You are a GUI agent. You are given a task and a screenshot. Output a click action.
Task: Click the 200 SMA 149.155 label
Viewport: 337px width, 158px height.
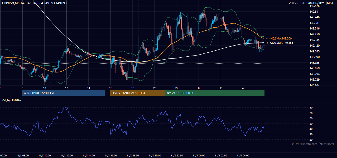[280, 43]
